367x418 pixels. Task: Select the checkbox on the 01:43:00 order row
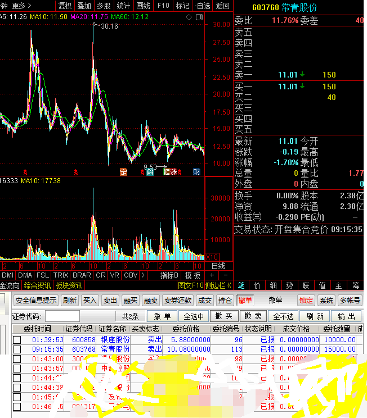tap(17, 359)
